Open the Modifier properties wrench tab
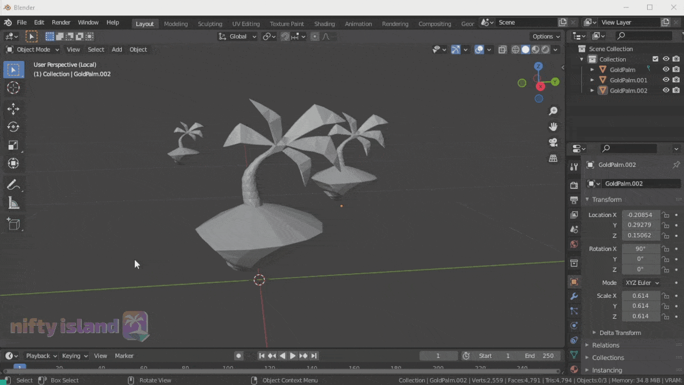 click(x=574, y=296)
